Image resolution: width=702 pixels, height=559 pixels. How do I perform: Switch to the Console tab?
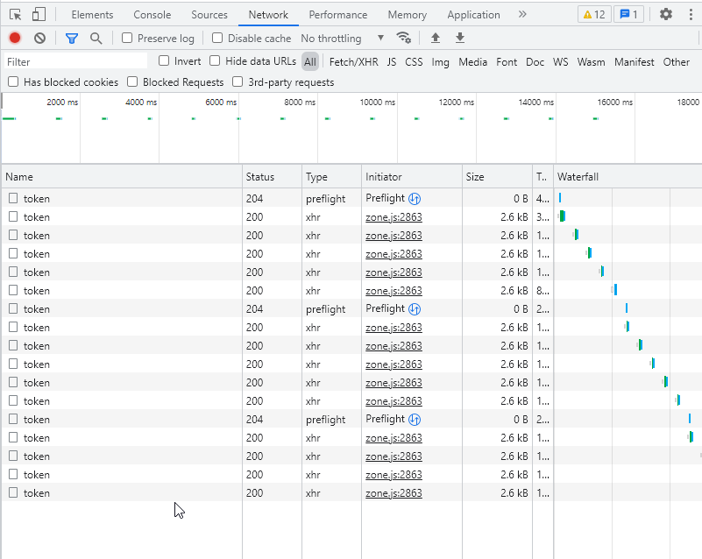click(x=152, y=15)
